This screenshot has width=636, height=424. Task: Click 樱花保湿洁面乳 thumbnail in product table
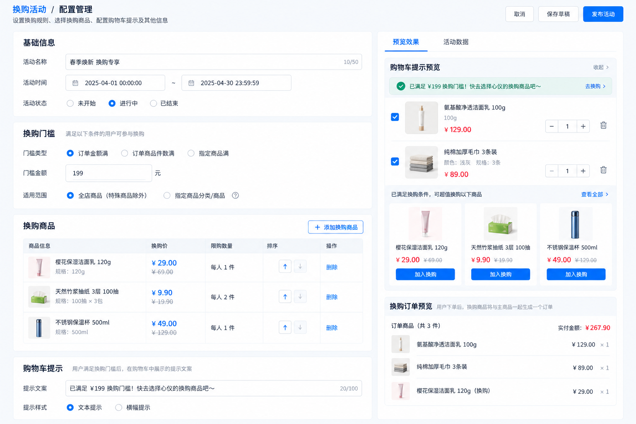[39, 267]
